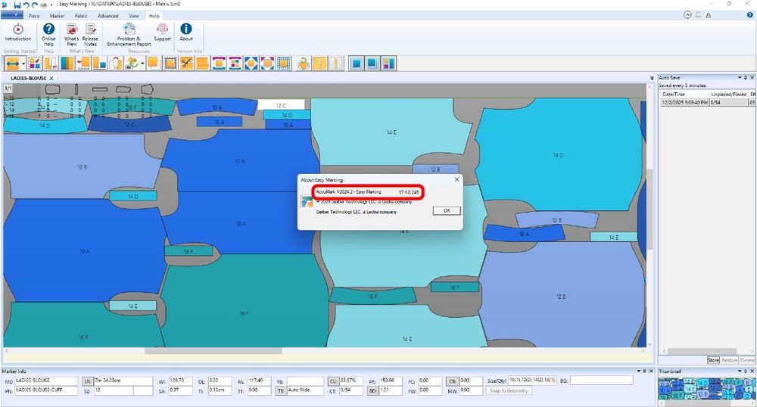
Task: Open Problem & Enhancement Report
Action: [x=129, y=35]
